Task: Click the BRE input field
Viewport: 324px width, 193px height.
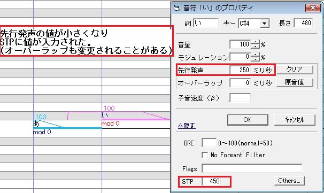Action: [x=209, y=143]
